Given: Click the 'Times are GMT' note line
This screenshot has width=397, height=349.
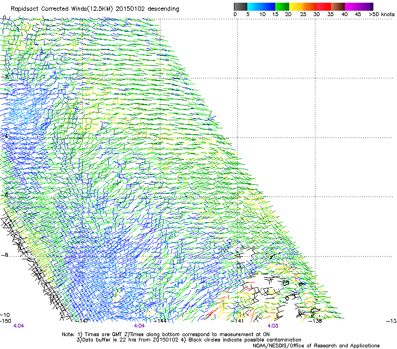Looking at the screenshot, I should pyautogui.click(x=166, y=335).
